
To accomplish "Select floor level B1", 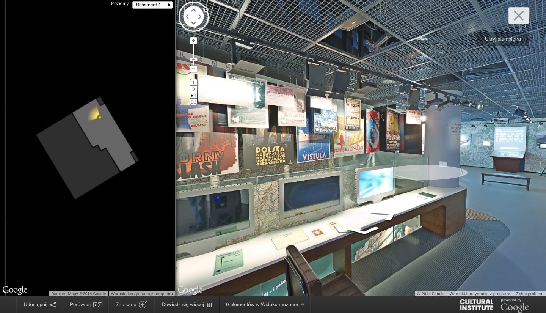I will pyautogui.click(x=193, y=96).
